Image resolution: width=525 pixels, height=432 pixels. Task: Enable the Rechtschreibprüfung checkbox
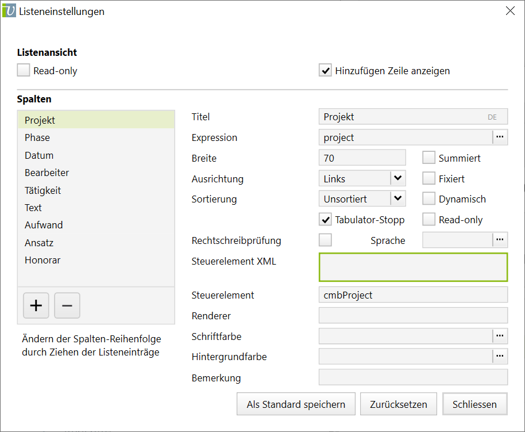326,240
